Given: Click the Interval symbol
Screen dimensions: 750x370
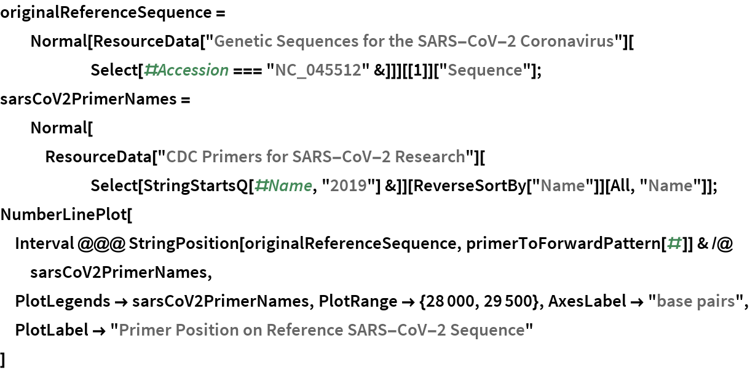Looking at the screenshot, I should [x=44, y=243].
